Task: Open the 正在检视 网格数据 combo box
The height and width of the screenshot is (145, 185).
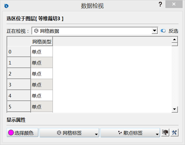Action: [x=95, y=31]
